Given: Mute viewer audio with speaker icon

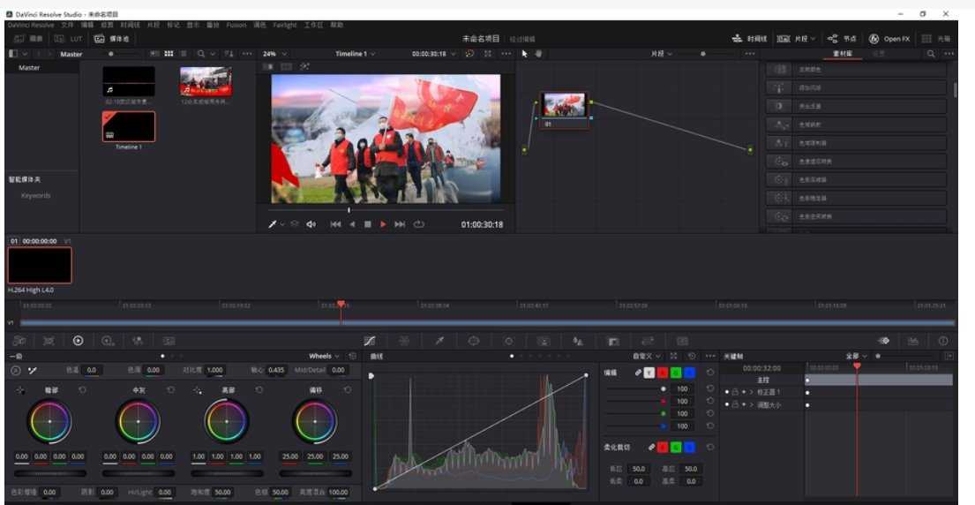Looking at the screenshot, I should click(x=311, y=224).
